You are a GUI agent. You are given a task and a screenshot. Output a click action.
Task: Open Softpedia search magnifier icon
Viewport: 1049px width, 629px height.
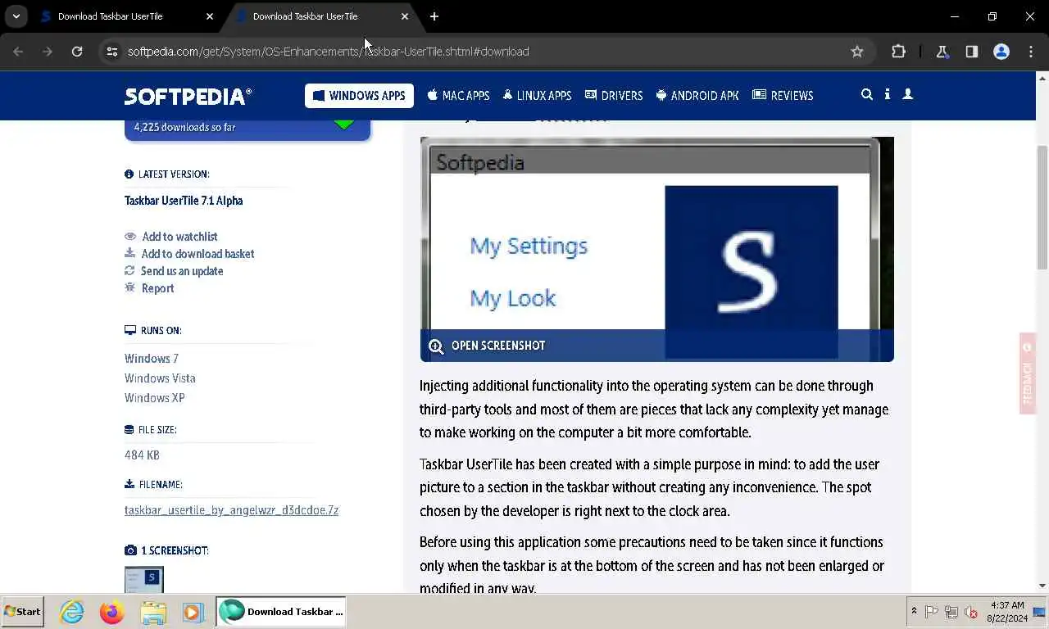(866, 94)
